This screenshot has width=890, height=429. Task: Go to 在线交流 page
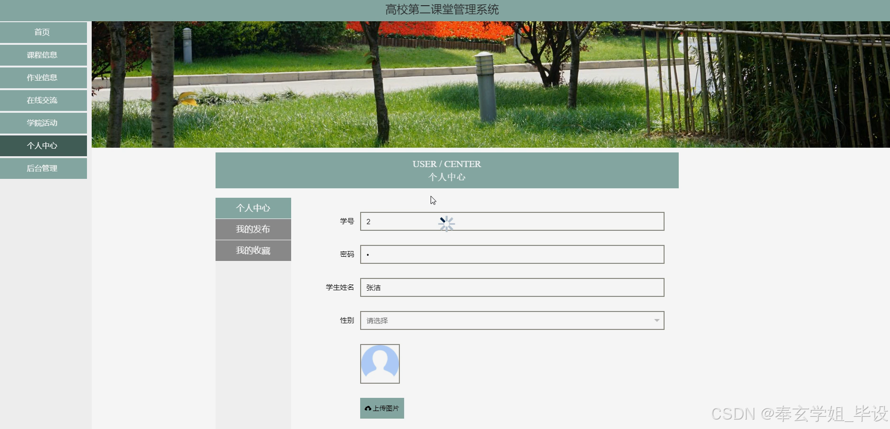[x=43, y=100]
